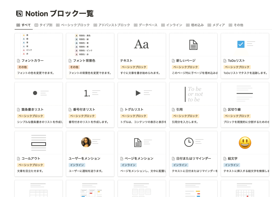Open the メディア view tab
Screen dimensions: 272x197
point(216,25)
